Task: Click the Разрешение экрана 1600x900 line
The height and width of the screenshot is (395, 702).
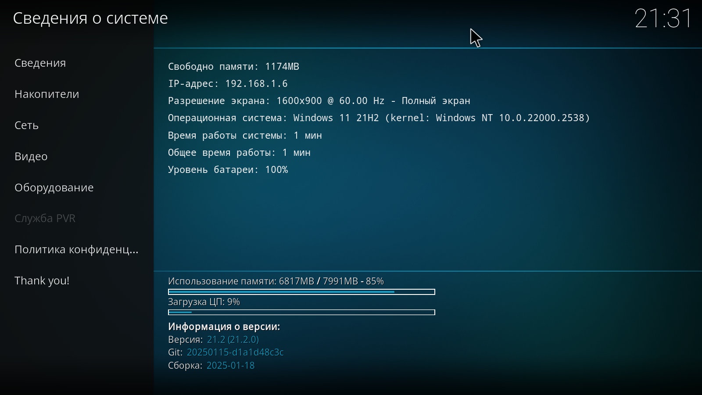Action: 319,101
